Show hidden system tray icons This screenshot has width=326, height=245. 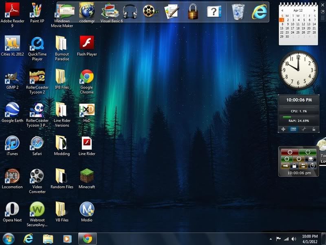click(x=271, y=239)
